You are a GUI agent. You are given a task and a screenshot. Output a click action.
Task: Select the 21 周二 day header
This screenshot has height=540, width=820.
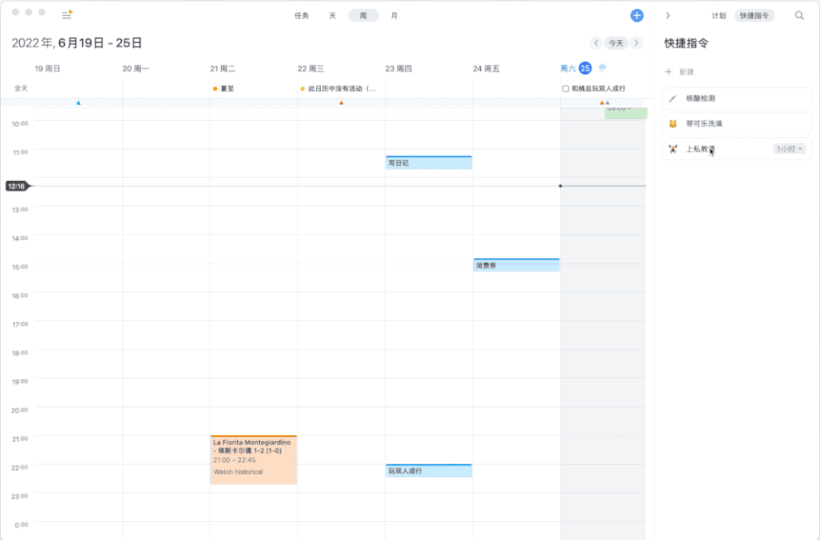point(223,68)
